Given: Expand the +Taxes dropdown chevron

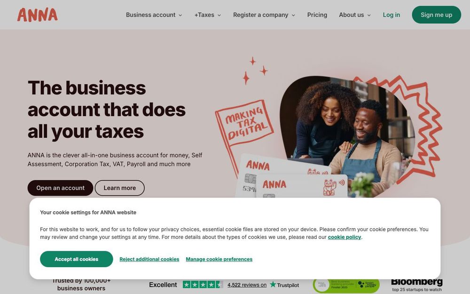Looking at the screenshot, I should pos(219,15).
